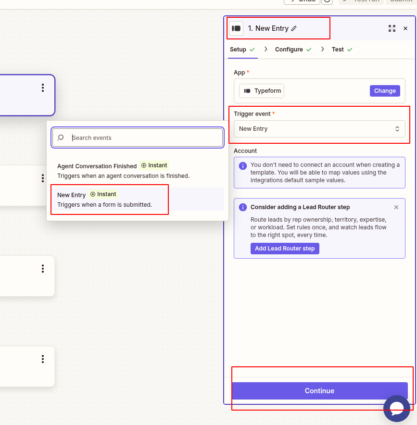Click the info icon on the Lead Router tip
Screen dimensions: 417x425
pos(243,207)
